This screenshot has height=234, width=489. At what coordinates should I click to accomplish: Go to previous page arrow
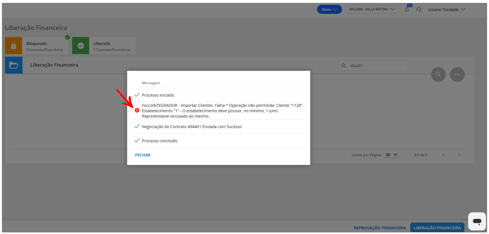tap(443, 155)
